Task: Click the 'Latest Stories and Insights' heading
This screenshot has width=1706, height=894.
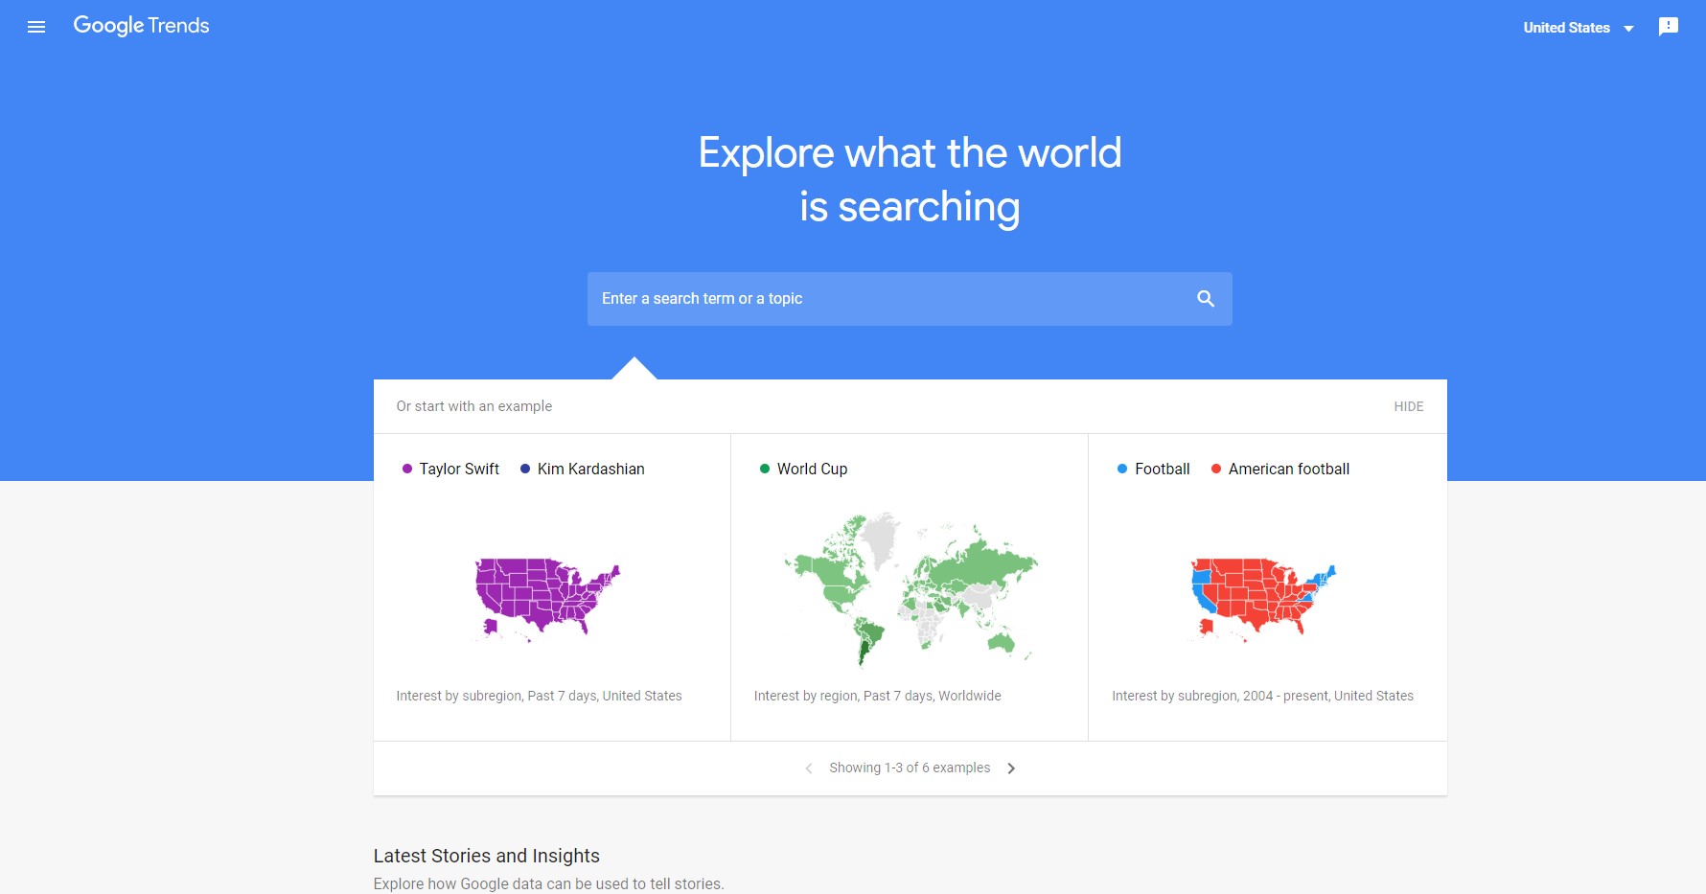Action: click(486, 856)
